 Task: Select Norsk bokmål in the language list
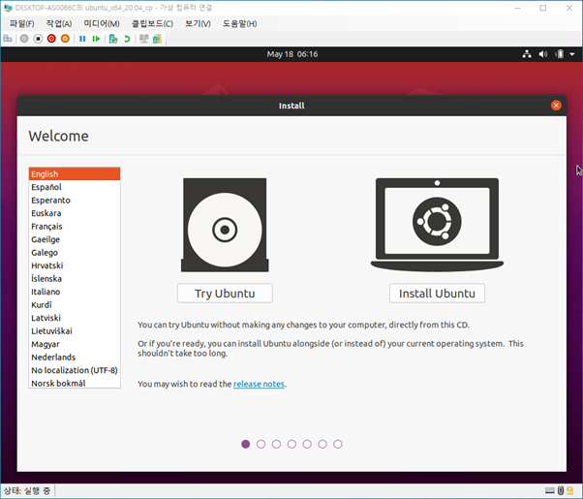coord(75,383)
